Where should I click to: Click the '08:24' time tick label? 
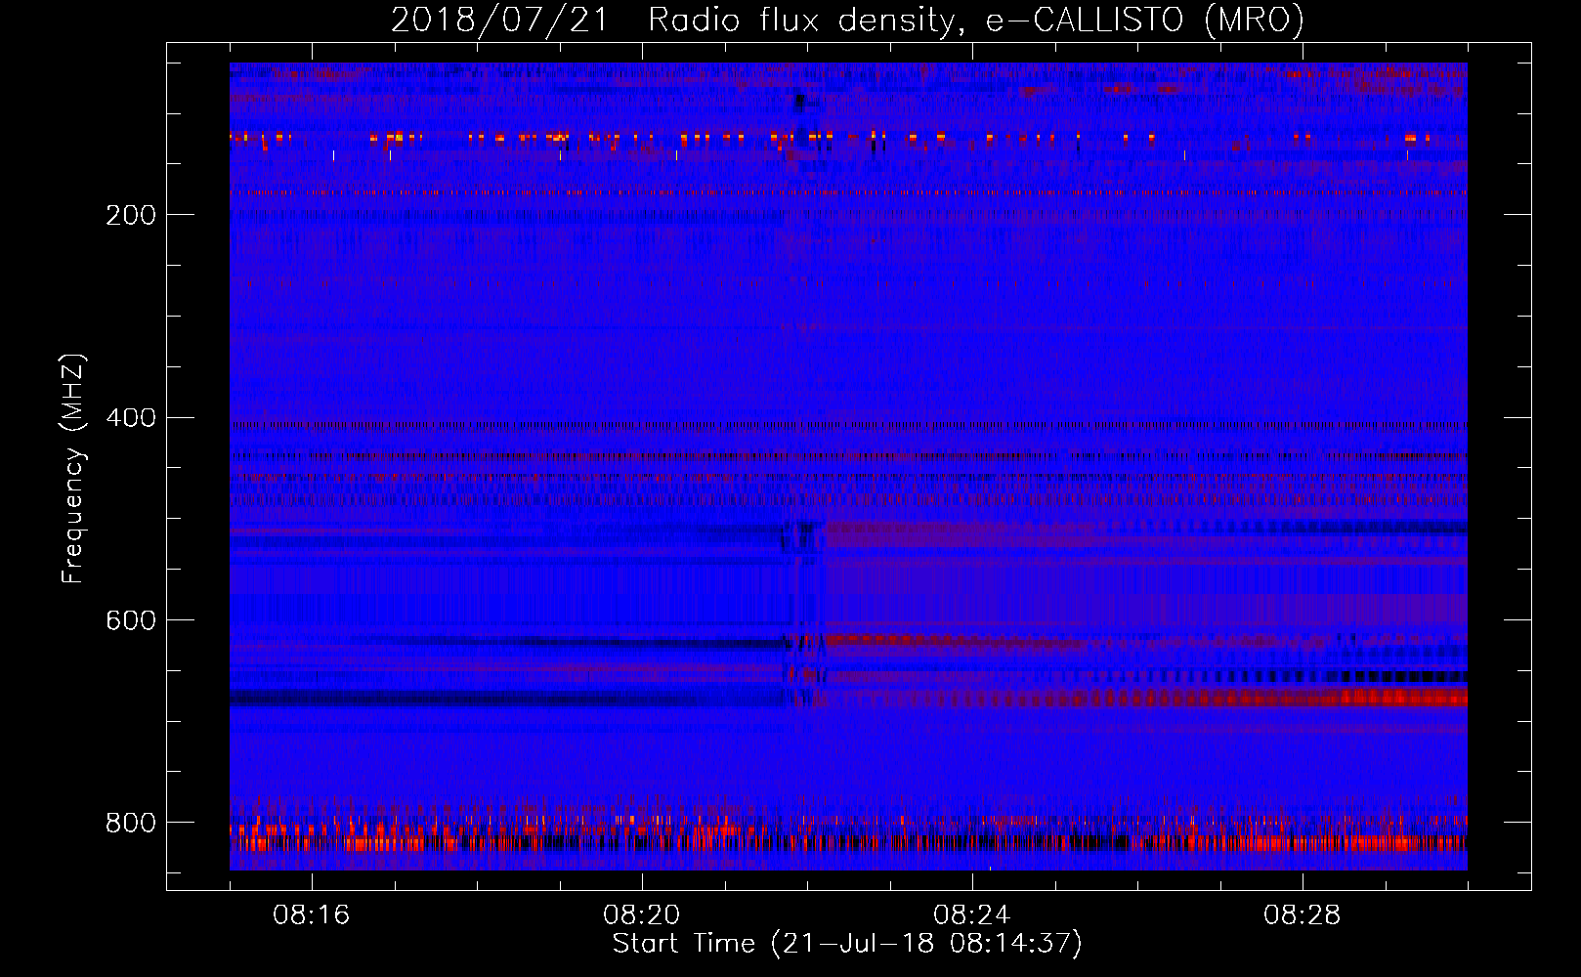click(971, 915)
